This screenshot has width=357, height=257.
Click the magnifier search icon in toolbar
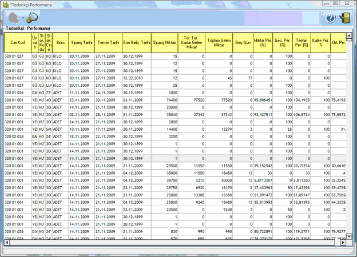[x=32, y=18]
